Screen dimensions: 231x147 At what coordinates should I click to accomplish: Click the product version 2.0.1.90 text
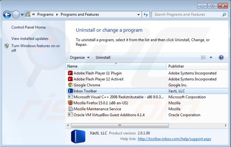(144, 133)
